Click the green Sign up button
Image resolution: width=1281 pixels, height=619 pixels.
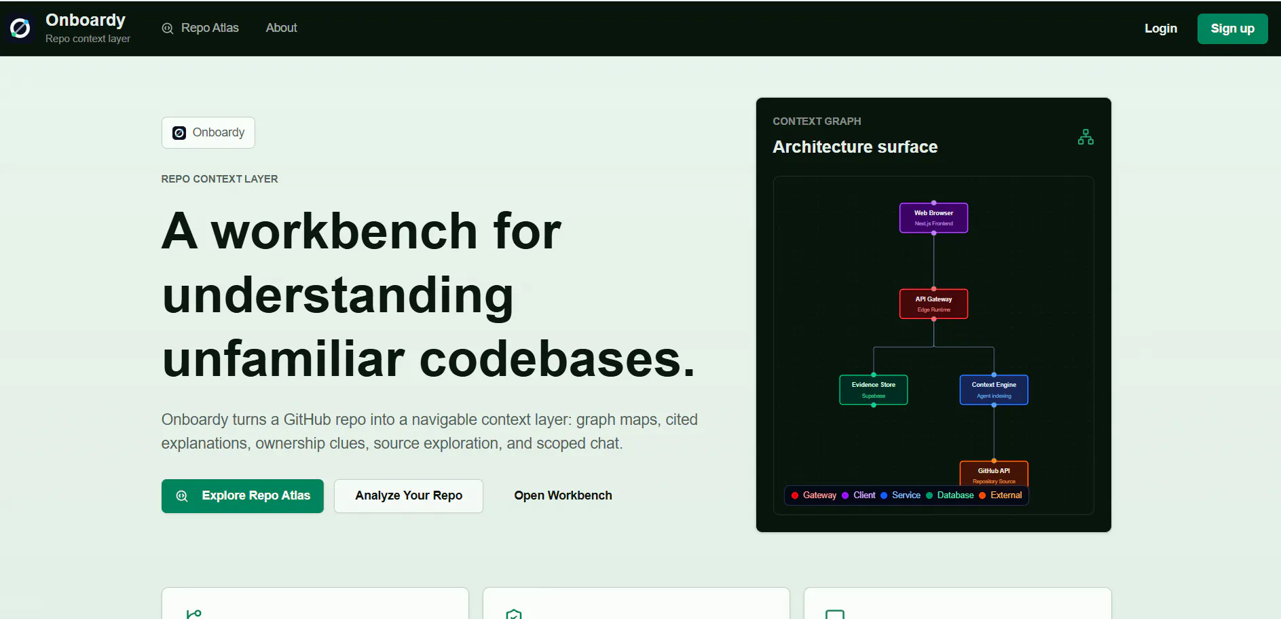point(1232,29)
